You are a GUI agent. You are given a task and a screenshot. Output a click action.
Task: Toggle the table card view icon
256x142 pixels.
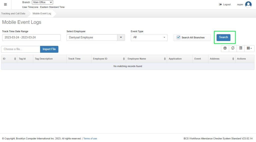pyautogui.click(x=240, y=48)
